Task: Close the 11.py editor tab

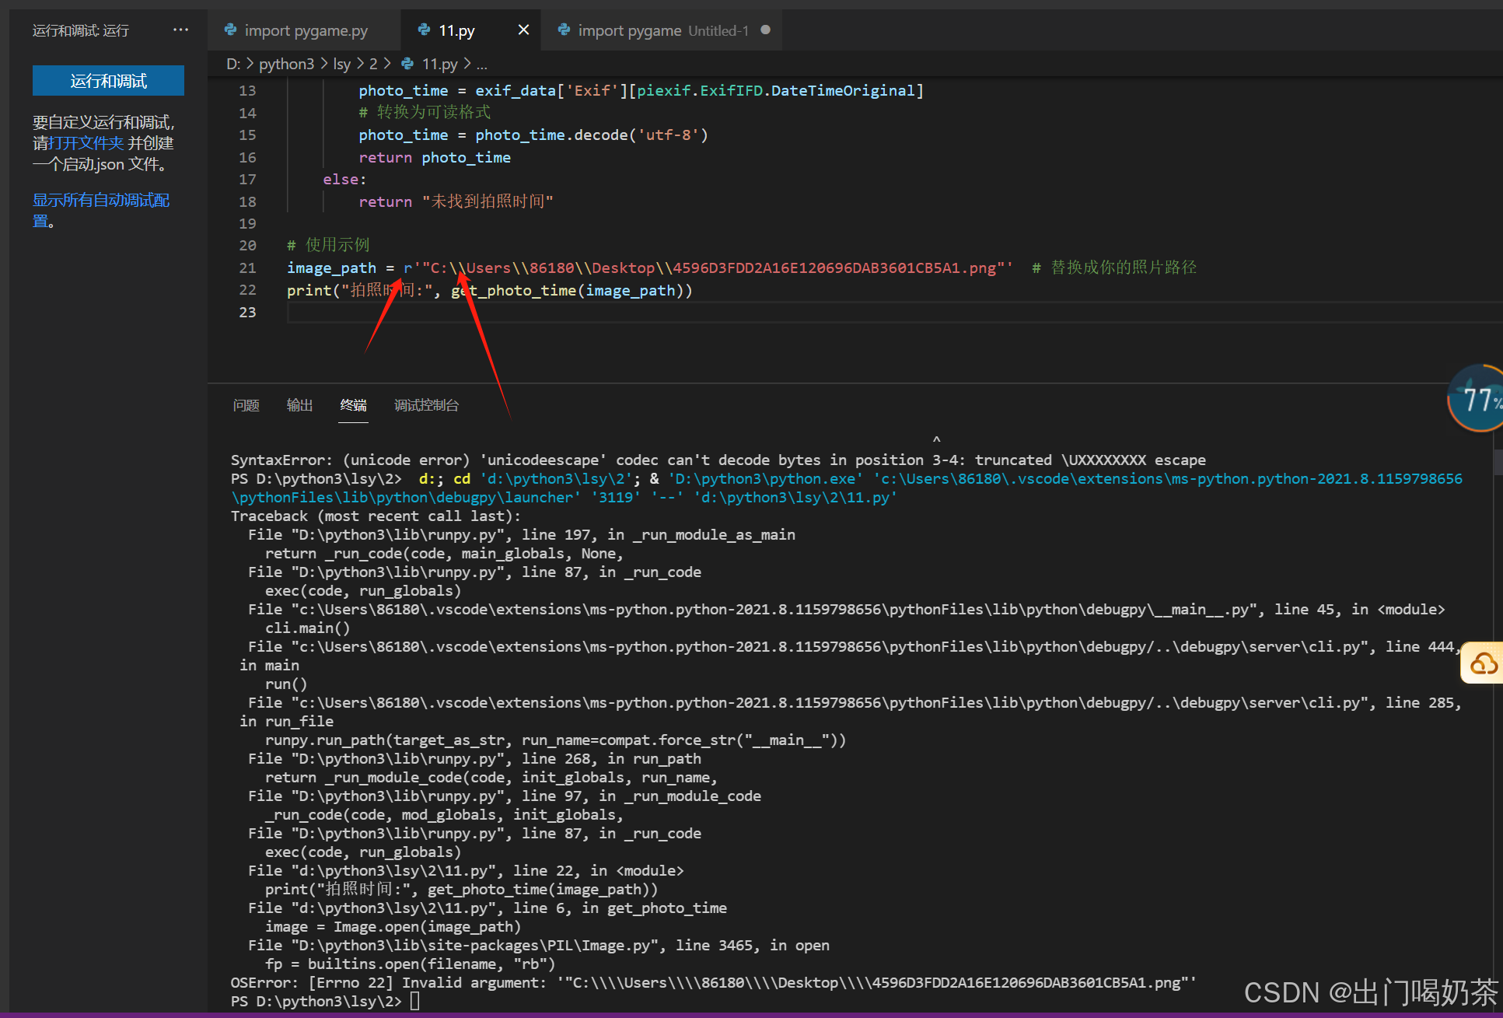Action: tap(523, 30)
